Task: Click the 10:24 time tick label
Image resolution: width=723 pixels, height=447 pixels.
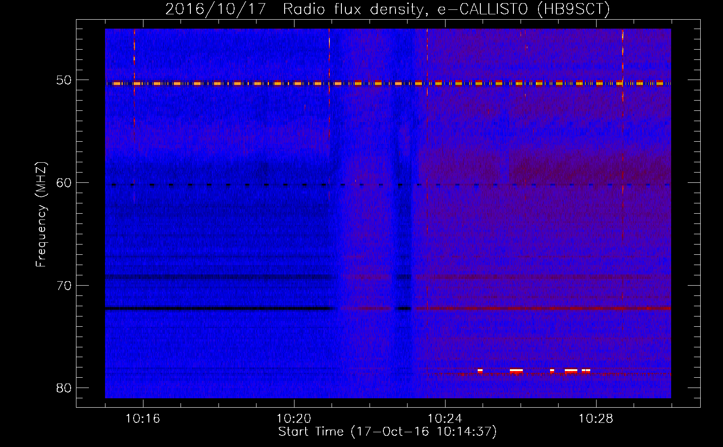Action: (445, 419)
